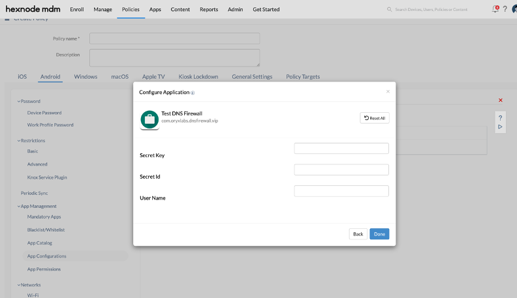Click the hexnode mdm logo
517x298 pixels.
33,9
